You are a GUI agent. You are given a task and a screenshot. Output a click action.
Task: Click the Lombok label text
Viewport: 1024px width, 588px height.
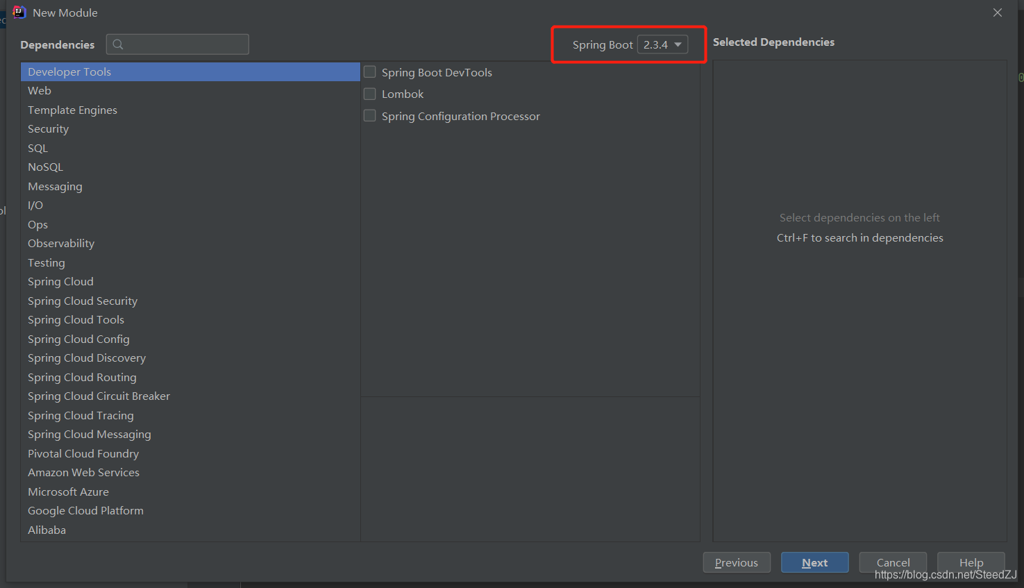pyautogui.click(x=403, y=94)
